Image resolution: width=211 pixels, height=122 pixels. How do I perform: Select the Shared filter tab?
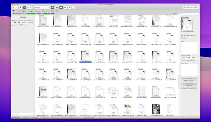(x=58, y=11)
